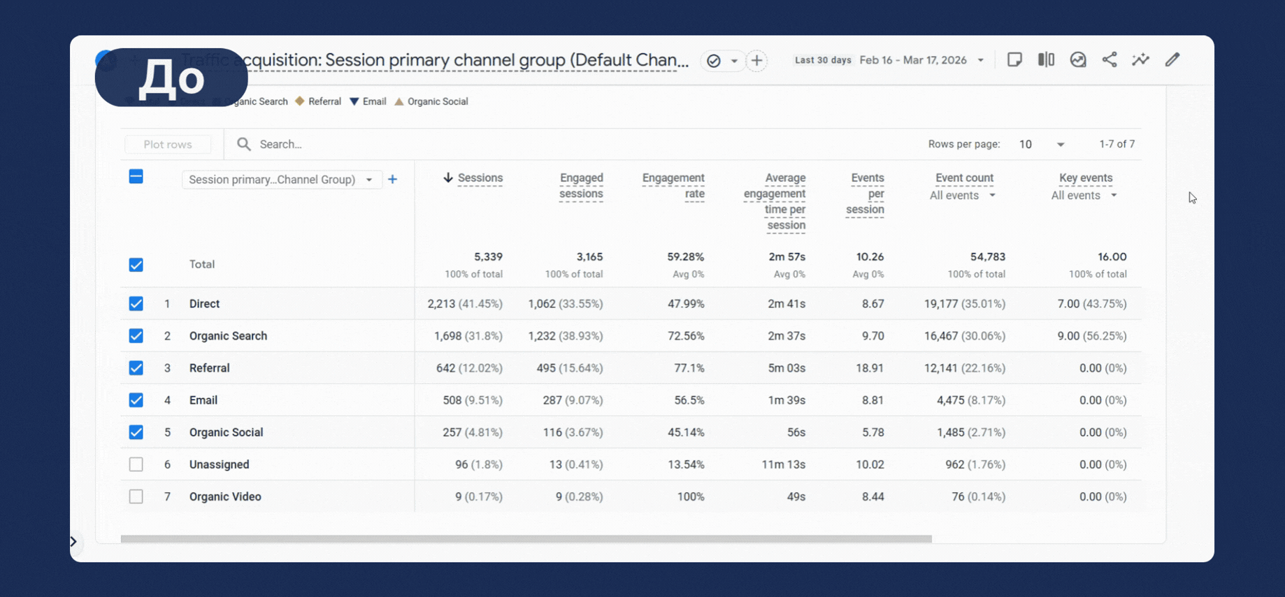This screenshot has width=1285, height=597.
Task: Sort by Average engagement time per session header
Action: coord(775,201)
